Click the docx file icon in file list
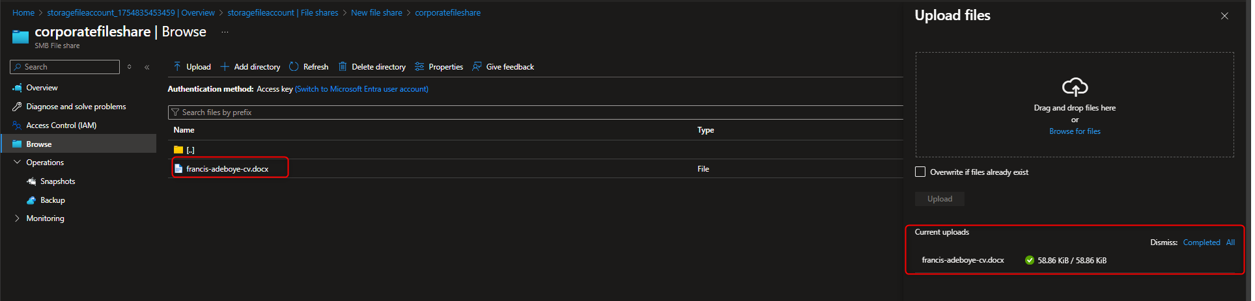 (178, 169)
